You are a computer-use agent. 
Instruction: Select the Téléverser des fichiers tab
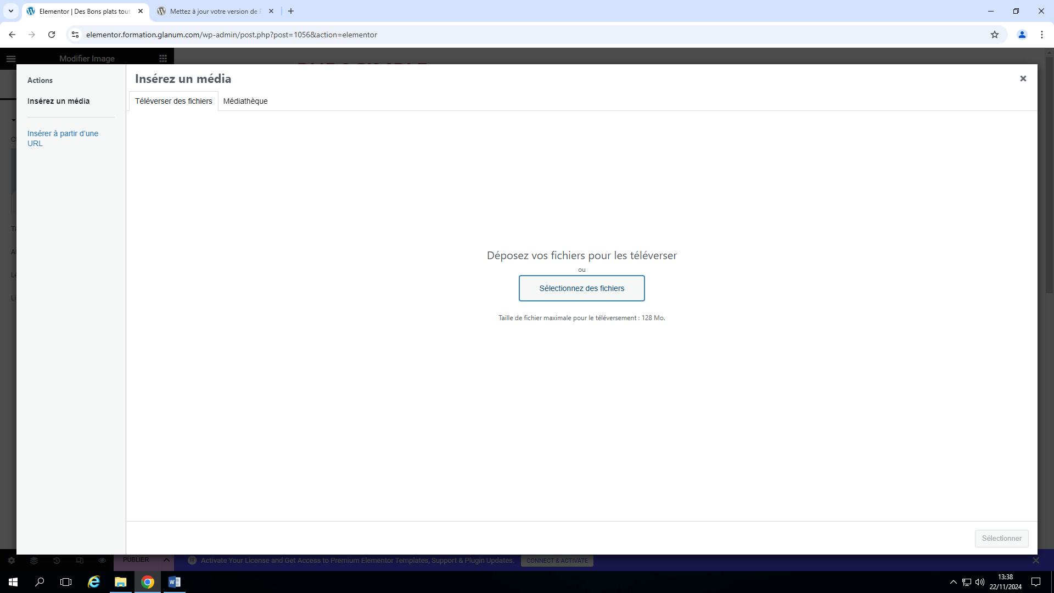point(173,101)
